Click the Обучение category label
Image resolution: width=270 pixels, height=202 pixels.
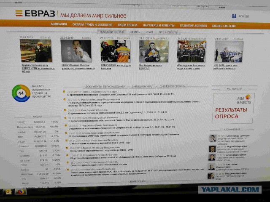(238, 39)
